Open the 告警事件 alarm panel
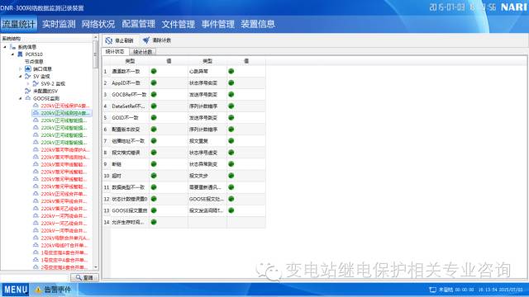This screenshot has height=297, width=529. click(x=53, y=290)
